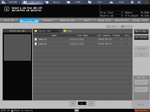This screenshot has height=112, width=150.
Task: Click the speaker volume icon
Action: pyautogui.click(x=139, y=2)
